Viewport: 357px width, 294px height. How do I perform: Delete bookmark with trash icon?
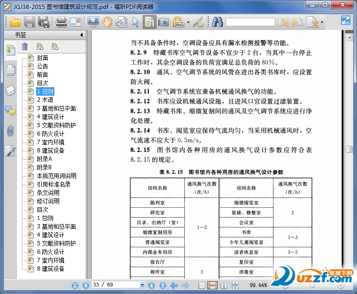(25, 46)
